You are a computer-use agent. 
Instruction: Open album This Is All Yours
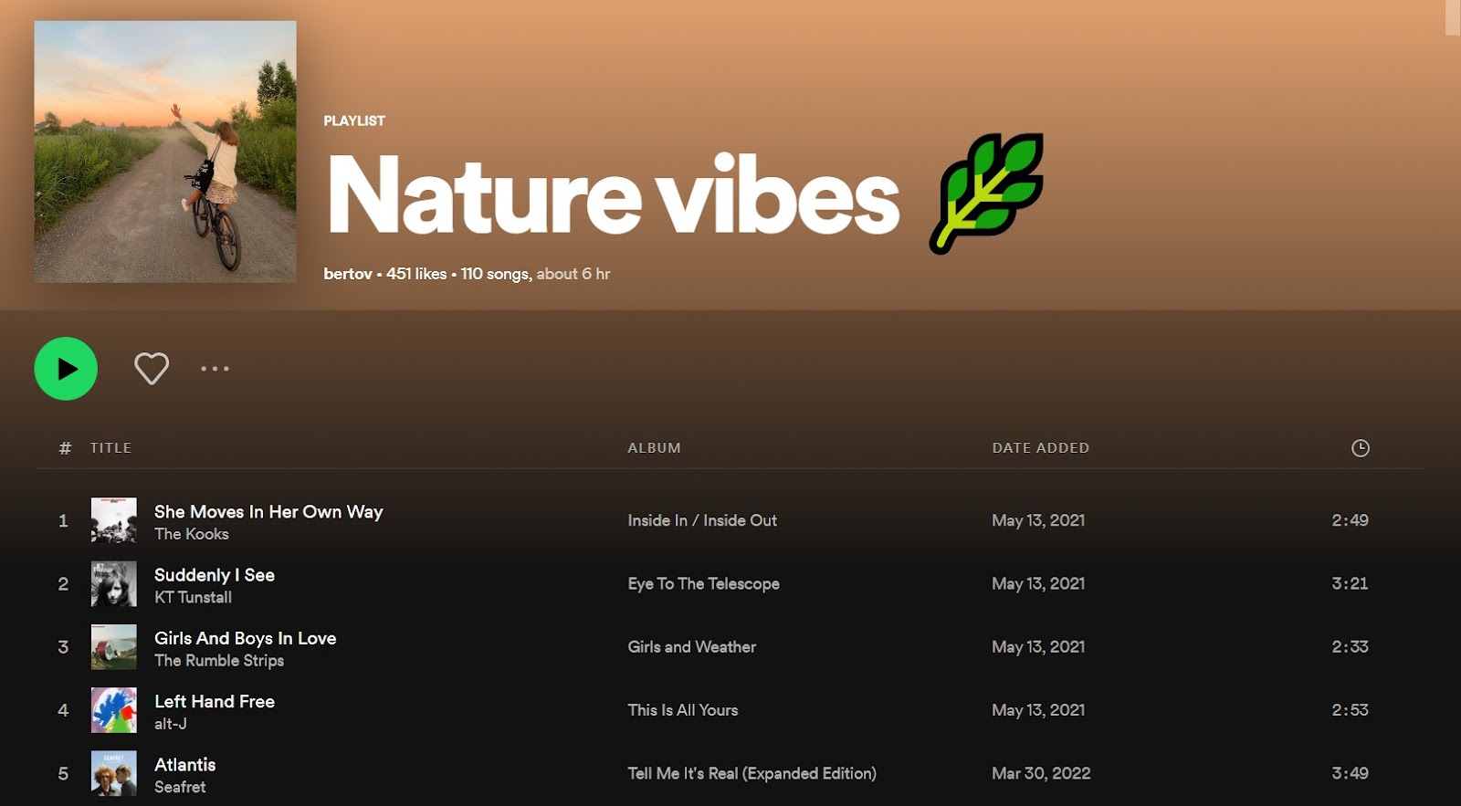coord(683,709)
